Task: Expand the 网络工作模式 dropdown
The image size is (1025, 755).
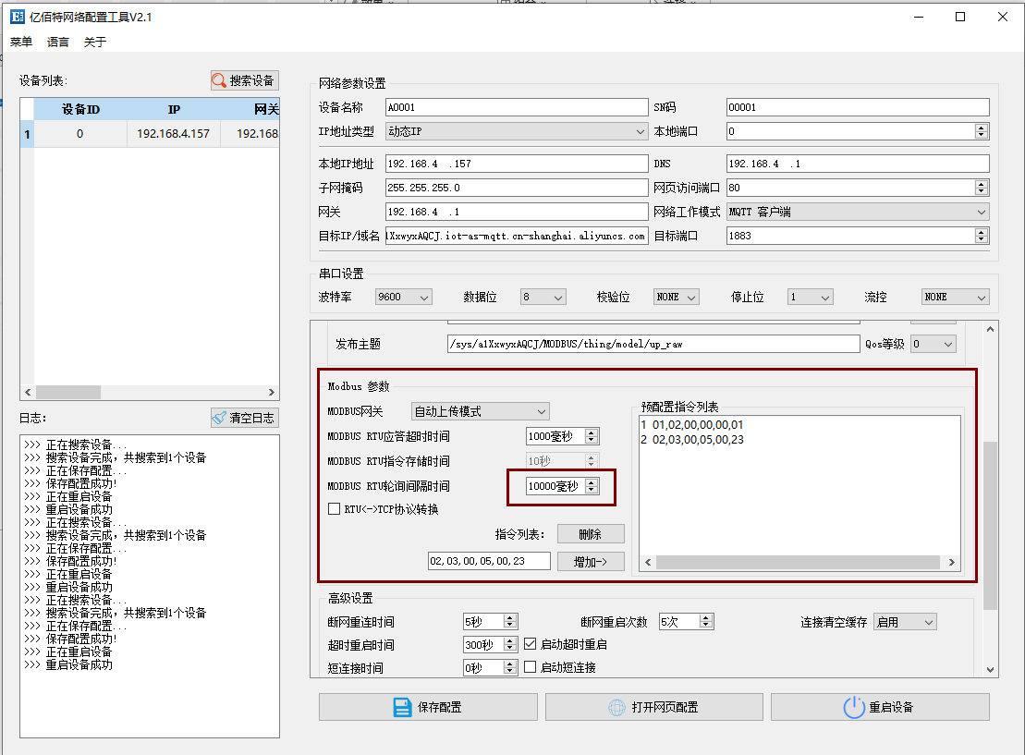Action: click(982, 211)
